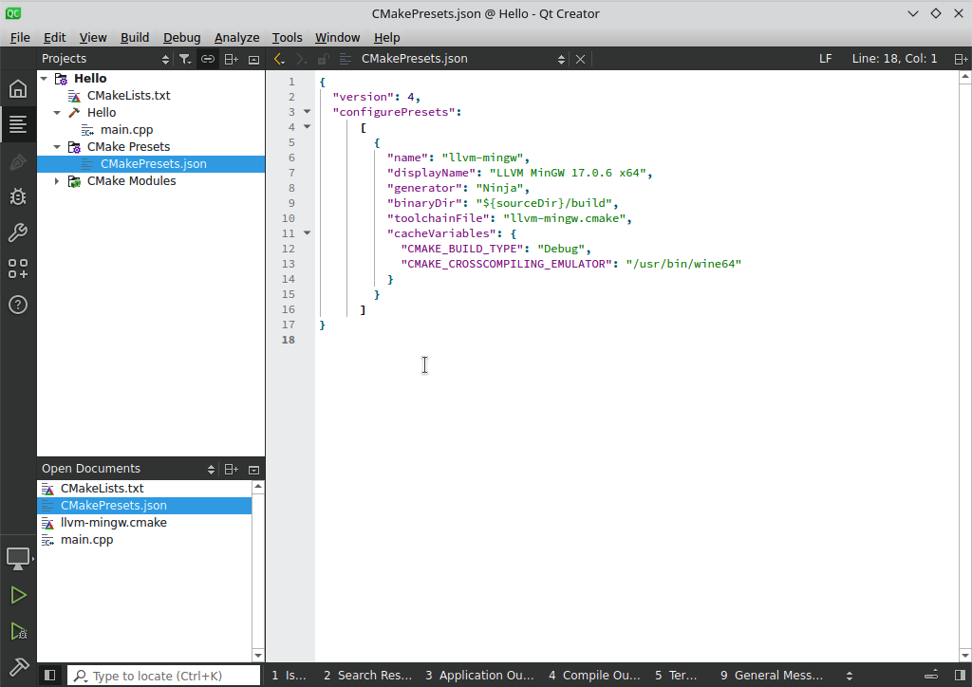This screenshot has width=972, height=687.
Task: Click the Build project hammer icon
Action: pyautogui.click(x=18, y=666)
